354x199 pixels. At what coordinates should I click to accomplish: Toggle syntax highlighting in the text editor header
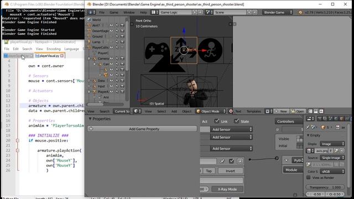click(321, 111)
